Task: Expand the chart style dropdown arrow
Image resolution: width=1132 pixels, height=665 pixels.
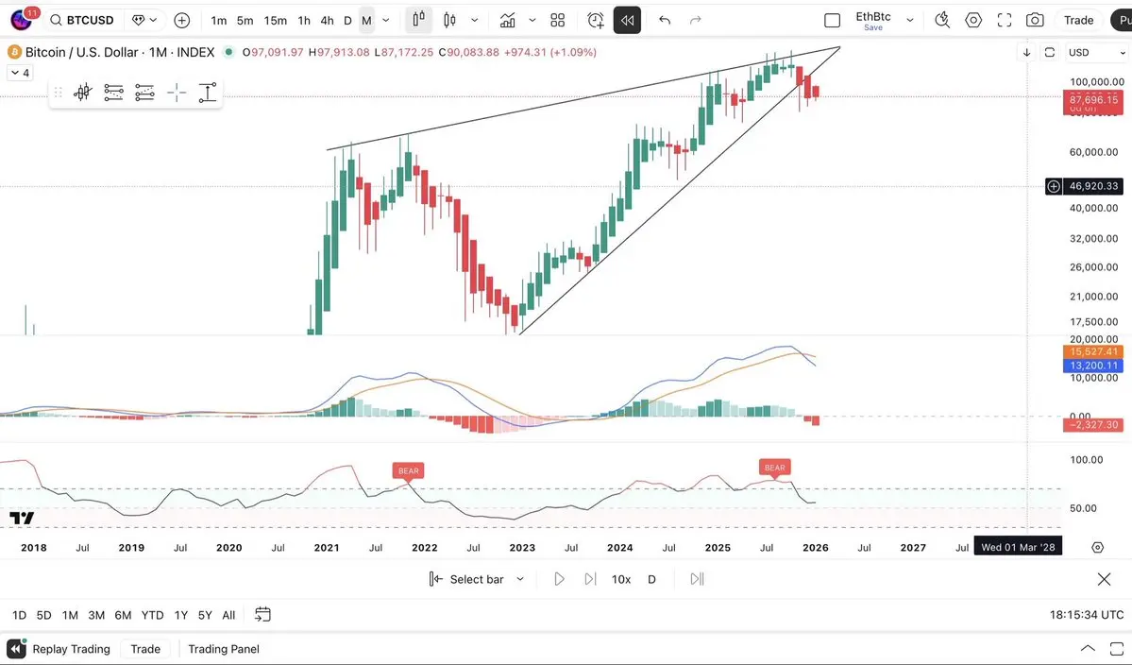Action: [474, 20]
